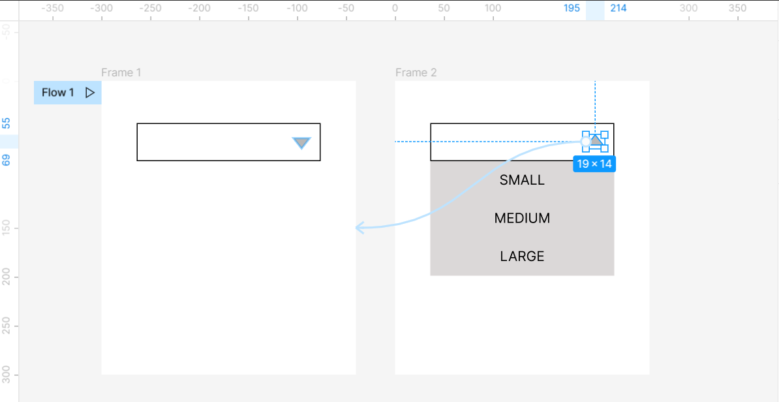Click the bottom-right selection resize handle
Screen dimensions: 779x402
coord(604,148)
